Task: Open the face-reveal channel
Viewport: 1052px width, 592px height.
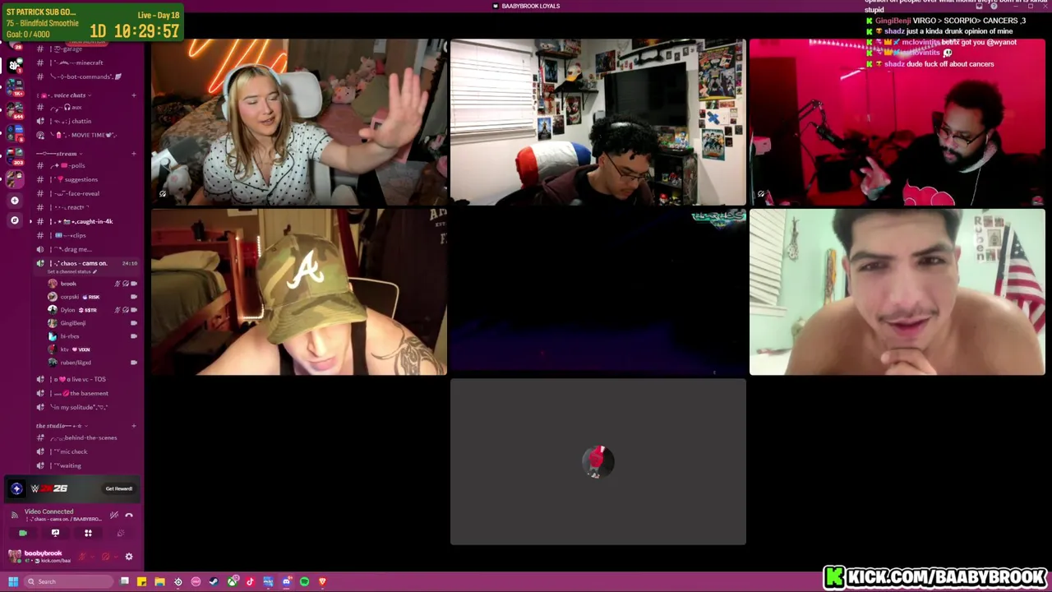Action: click(86, 193)
